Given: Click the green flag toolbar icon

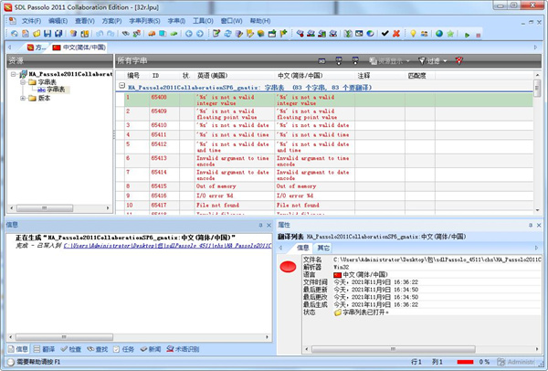Looking at the screenshot, I should [x=283, y=34].
